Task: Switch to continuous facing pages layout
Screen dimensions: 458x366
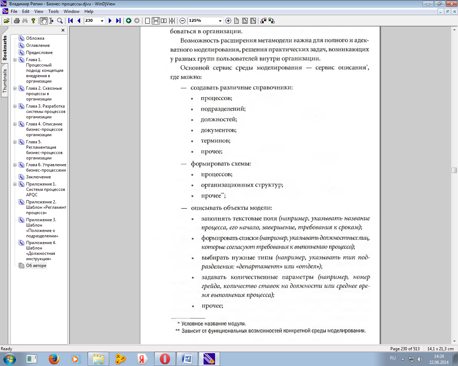Action: pyautogui.click(x=172, y=21)
